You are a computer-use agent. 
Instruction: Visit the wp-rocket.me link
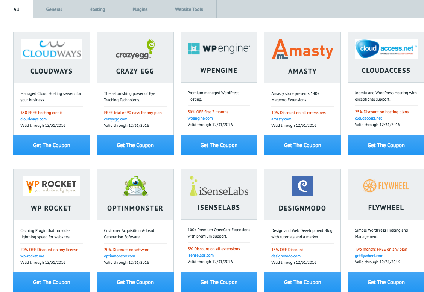tap(32, 256)
